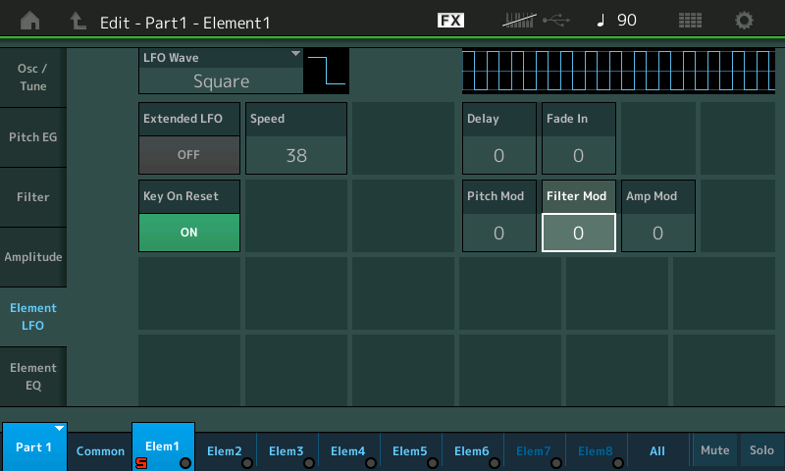Image resolution: width=785 pixels, height=471 pixels.
Task: Open the LFO Wave dropdown
Action: click(220, 72)
